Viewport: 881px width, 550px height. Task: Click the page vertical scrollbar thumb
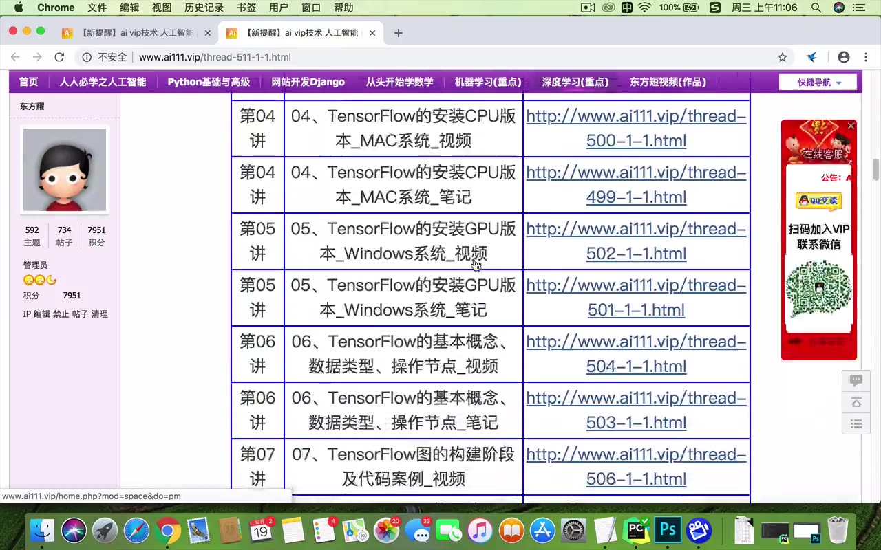click(876, 168)
